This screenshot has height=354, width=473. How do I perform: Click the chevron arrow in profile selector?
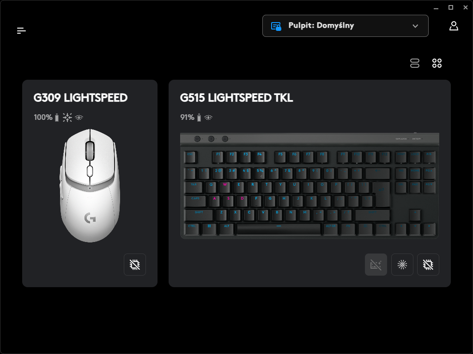click(415, 26)
